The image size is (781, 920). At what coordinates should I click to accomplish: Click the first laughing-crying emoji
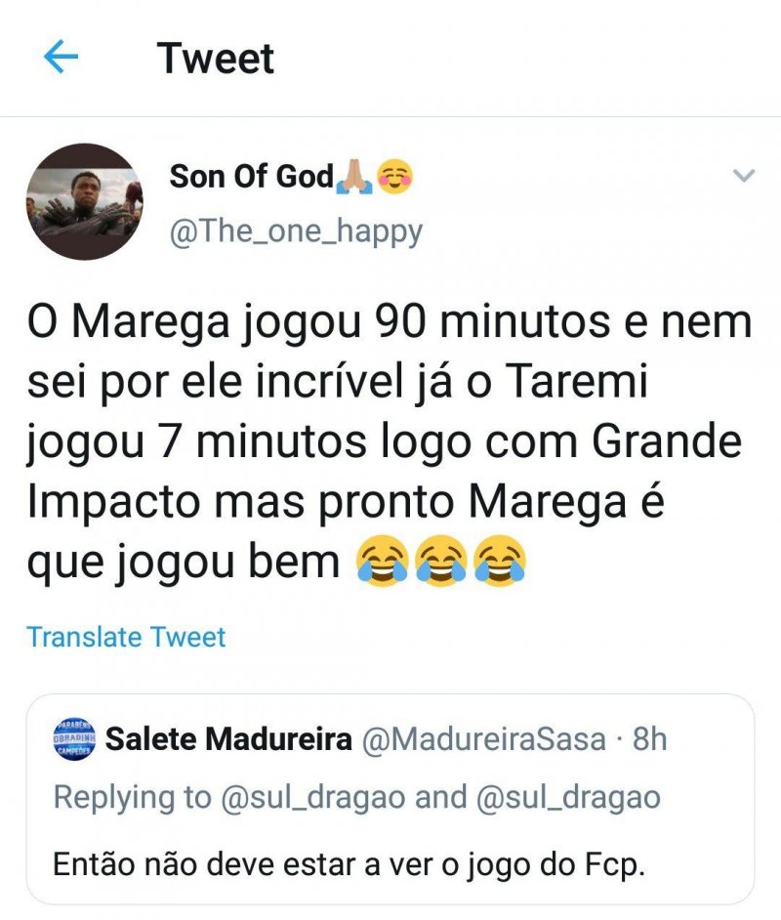[x=383, y=560]
